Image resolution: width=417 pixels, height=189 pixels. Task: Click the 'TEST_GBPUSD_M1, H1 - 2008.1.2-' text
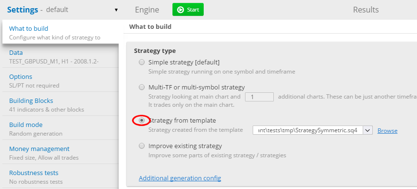tap(54, 62)
